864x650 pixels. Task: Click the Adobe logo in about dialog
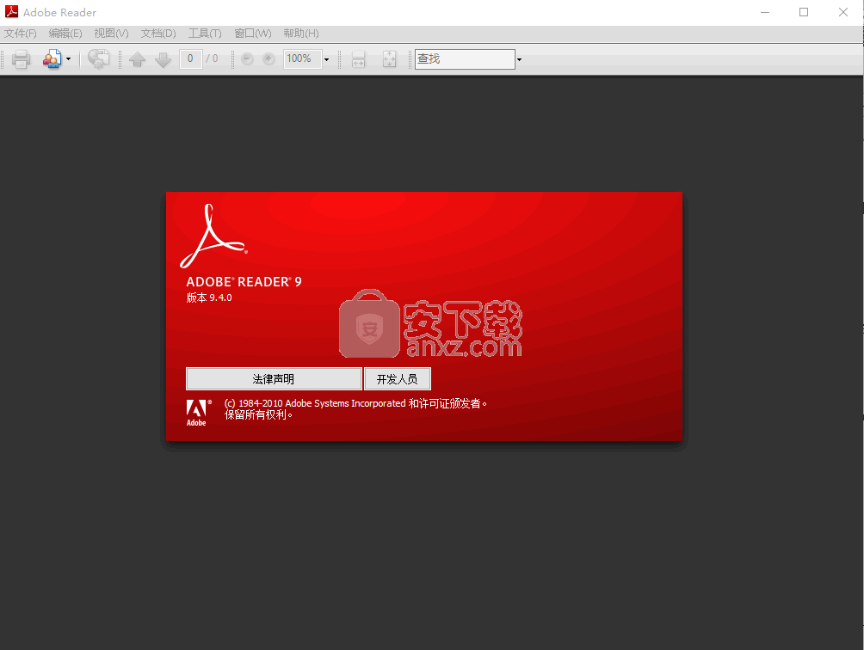198,413
